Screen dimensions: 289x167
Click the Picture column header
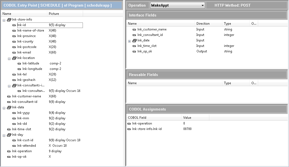[x=54, y=13]
